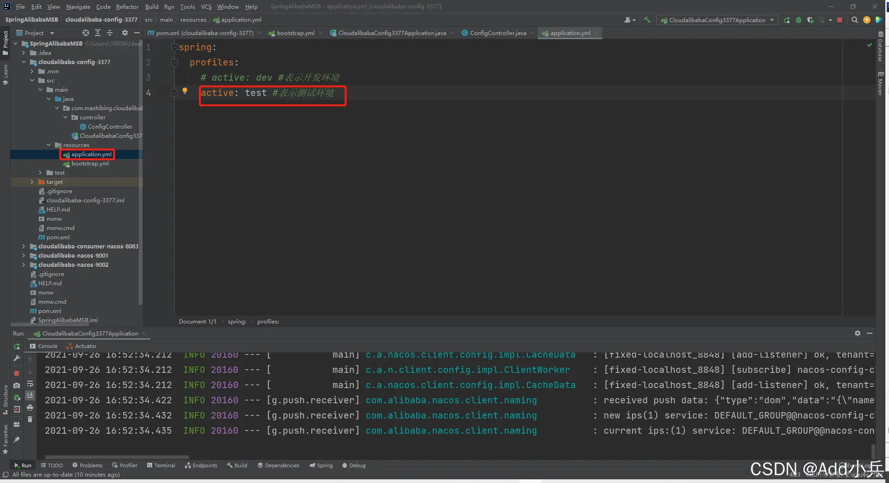Expand the .idea folder
Image resolution: width=889 pixels, height=483 pixels.
tap(24, 53)
